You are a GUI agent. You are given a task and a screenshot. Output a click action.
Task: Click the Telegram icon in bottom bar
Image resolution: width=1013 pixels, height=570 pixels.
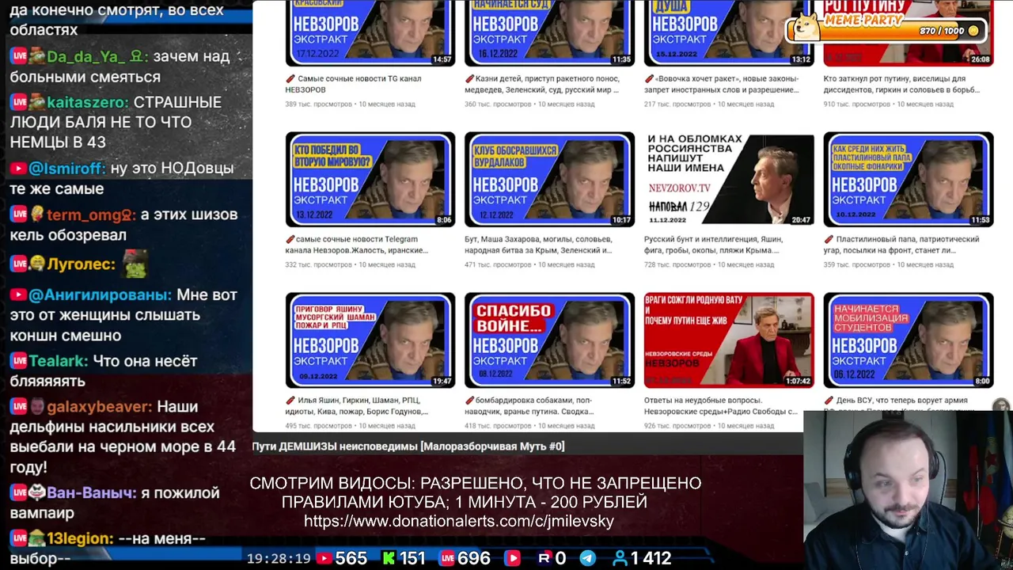click(x=587, y=558)
